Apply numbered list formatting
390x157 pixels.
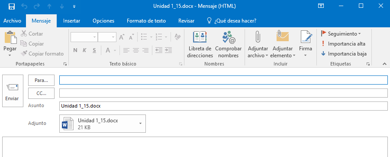159,37
